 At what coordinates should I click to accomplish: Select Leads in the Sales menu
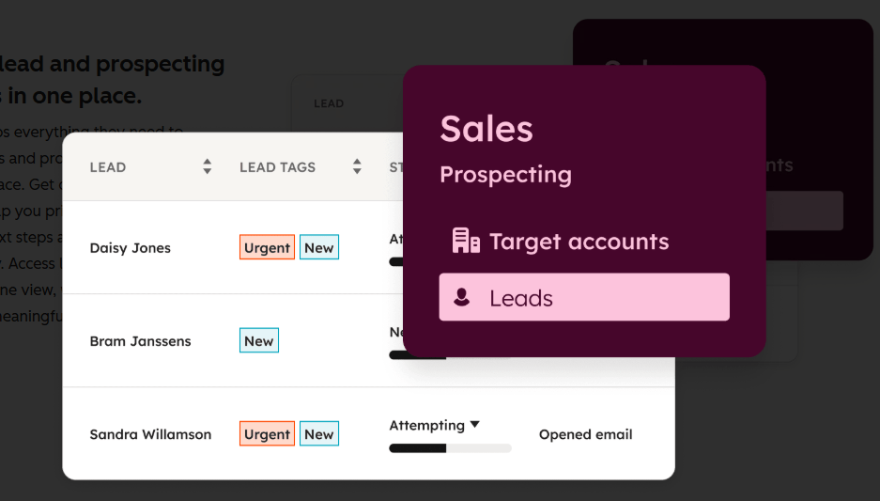583,297
